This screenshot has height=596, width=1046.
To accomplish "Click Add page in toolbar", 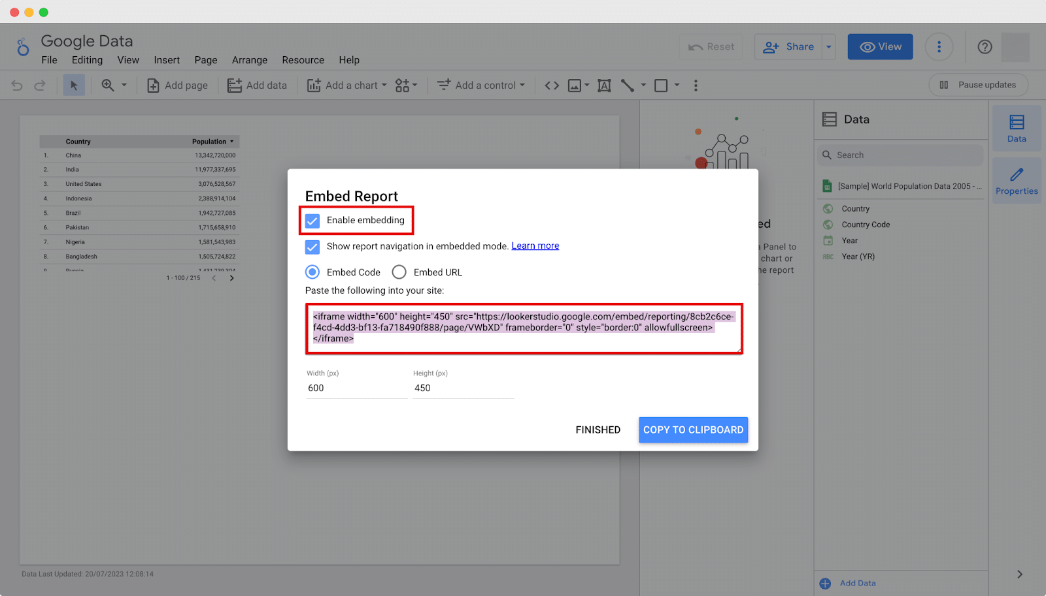I will click(x=177, y=86).
